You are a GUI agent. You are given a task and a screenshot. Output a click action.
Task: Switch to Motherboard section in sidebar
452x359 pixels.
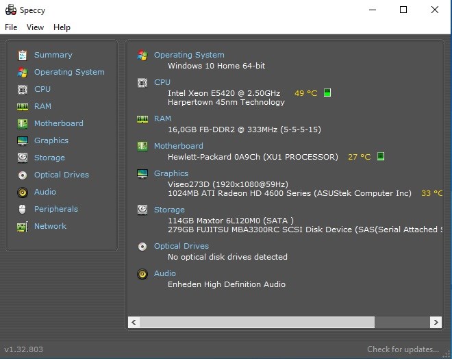tap(59, 123)
